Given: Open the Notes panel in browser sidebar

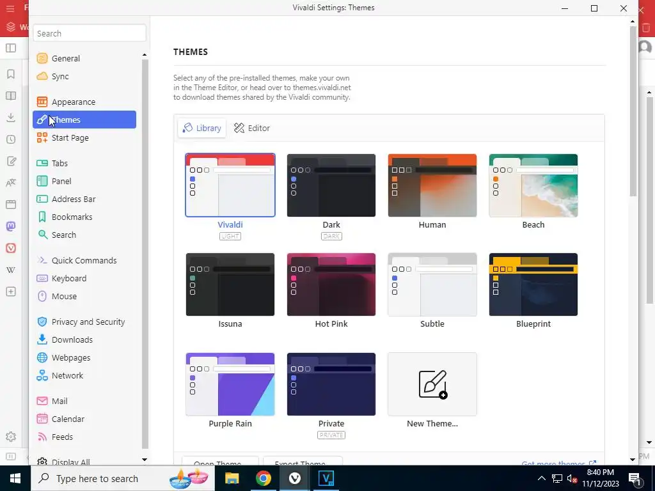Looking at the screenshot, I should point(11,161).
